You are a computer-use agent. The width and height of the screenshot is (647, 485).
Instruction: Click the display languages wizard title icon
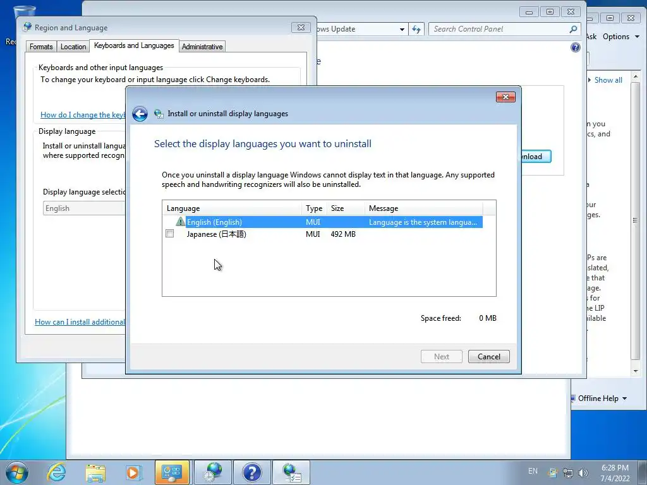[159, 114]
